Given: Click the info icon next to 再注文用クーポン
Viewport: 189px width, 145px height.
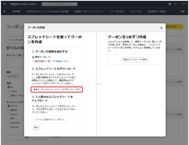Looking at the screenshot, I should 54,61.
